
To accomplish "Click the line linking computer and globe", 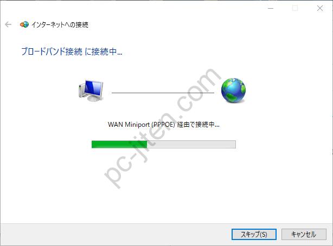I will click(x=163, y=93).
